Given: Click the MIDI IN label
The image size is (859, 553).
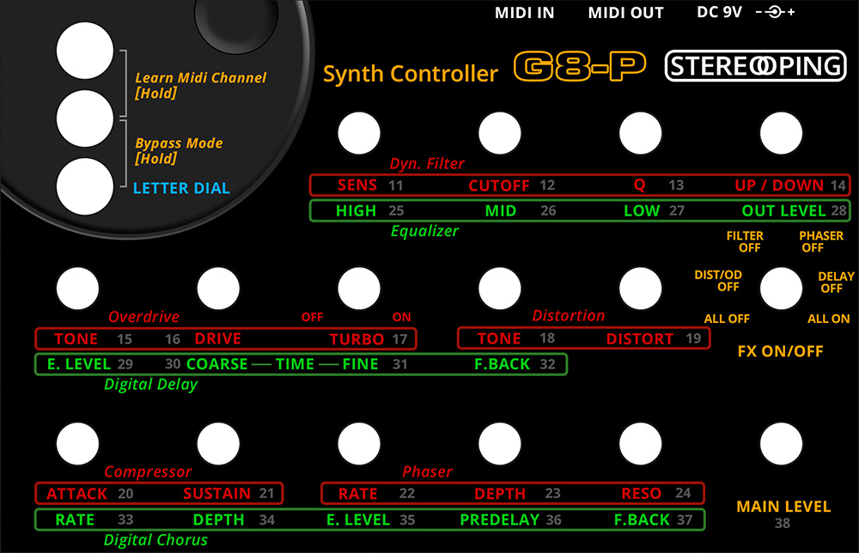Looking at the screenshot, I should pyautogui.click(x=524, y=13).
